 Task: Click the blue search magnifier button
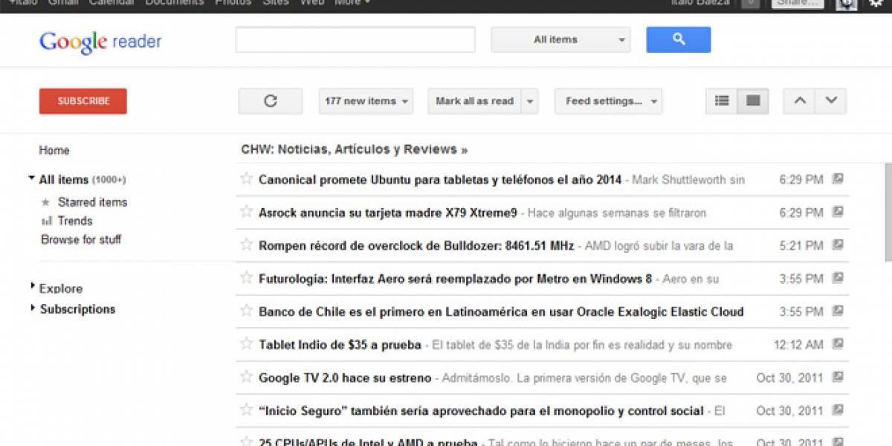coord(678,39)
